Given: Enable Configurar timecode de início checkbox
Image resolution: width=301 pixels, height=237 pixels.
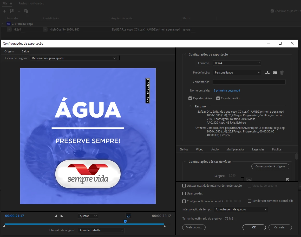Looking at the screenshot, I should [x=184, y=201].
